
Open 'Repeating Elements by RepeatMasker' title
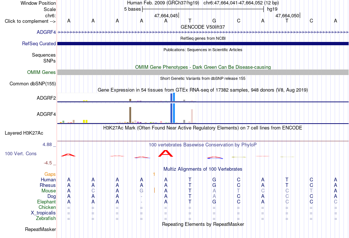pyautogui.click(x=203, y=224)
